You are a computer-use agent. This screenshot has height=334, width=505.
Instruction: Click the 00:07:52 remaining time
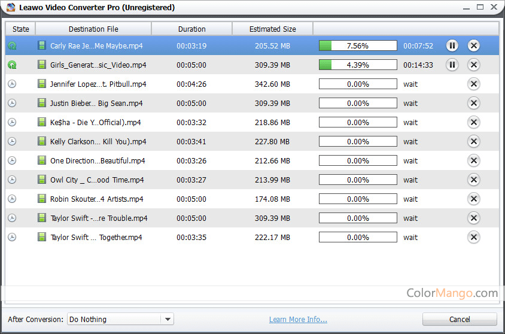pos(418,45)
